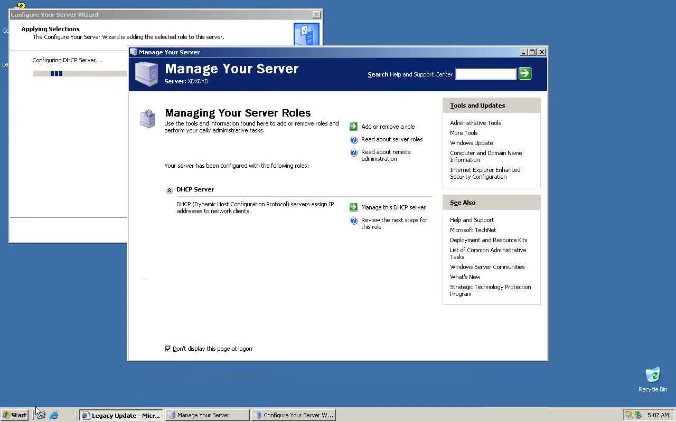
Task: Click the Tools and Updates panel header
Action: tap(491, 105)
